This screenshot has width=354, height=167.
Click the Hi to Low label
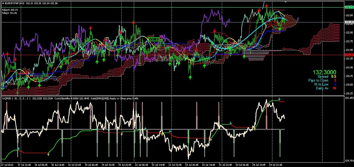pos(321,84)
